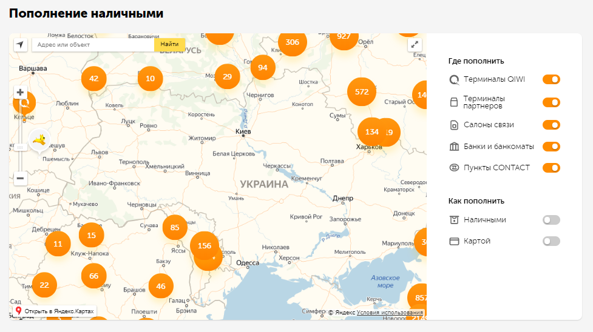Open cluster marker 29
This screenshot has width=593, height=332.
click(227, 77)
